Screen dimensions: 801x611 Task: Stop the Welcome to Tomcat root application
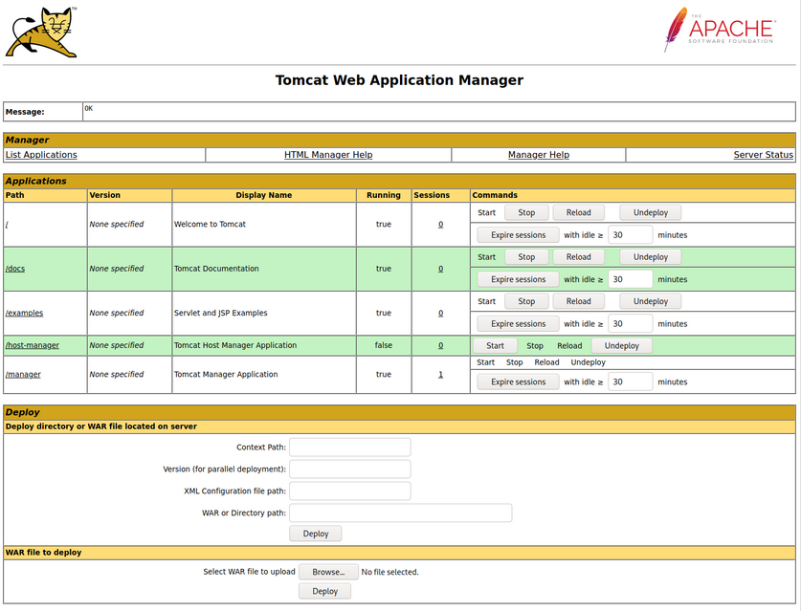(526, 211)
